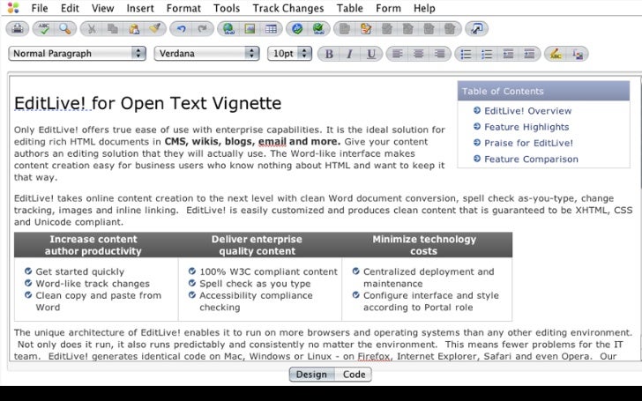Open the Table menu
The height and width of the screenshot is (401, 642).
click(x=349, y=8)
